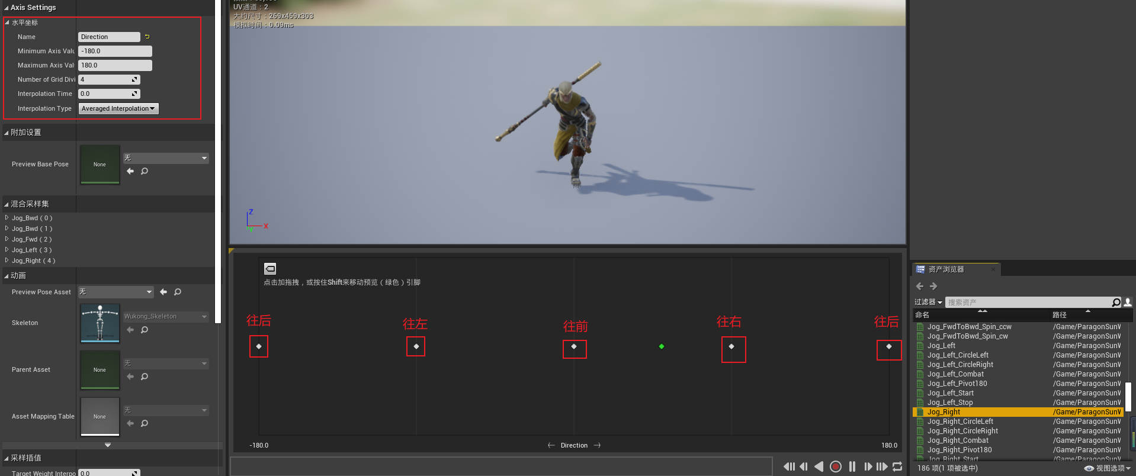Click the Number of Grid Divisions spinner

(109, 79)
